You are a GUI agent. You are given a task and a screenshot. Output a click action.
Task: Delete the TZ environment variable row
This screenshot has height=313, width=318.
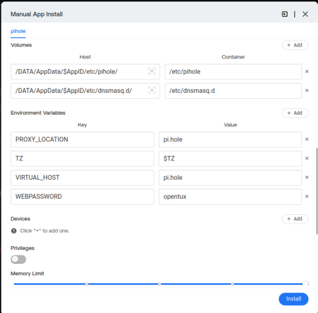pos(307,158)
